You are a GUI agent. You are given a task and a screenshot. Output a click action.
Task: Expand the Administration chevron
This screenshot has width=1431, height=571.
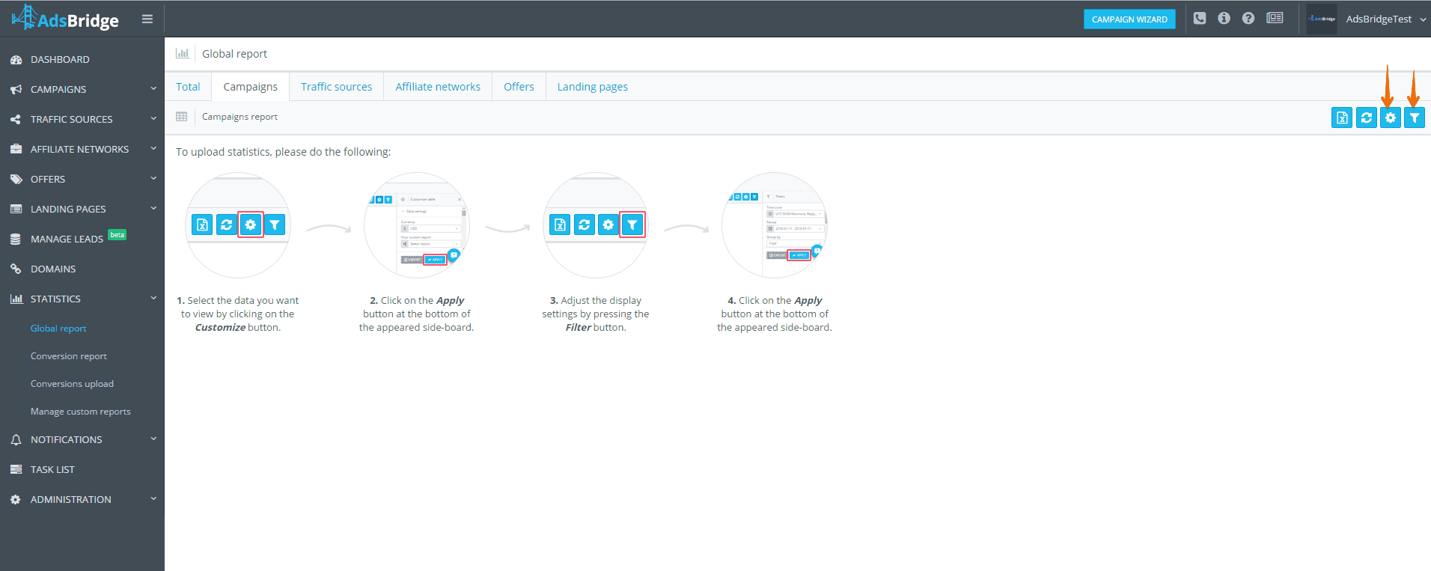click(x=153, y=499)
